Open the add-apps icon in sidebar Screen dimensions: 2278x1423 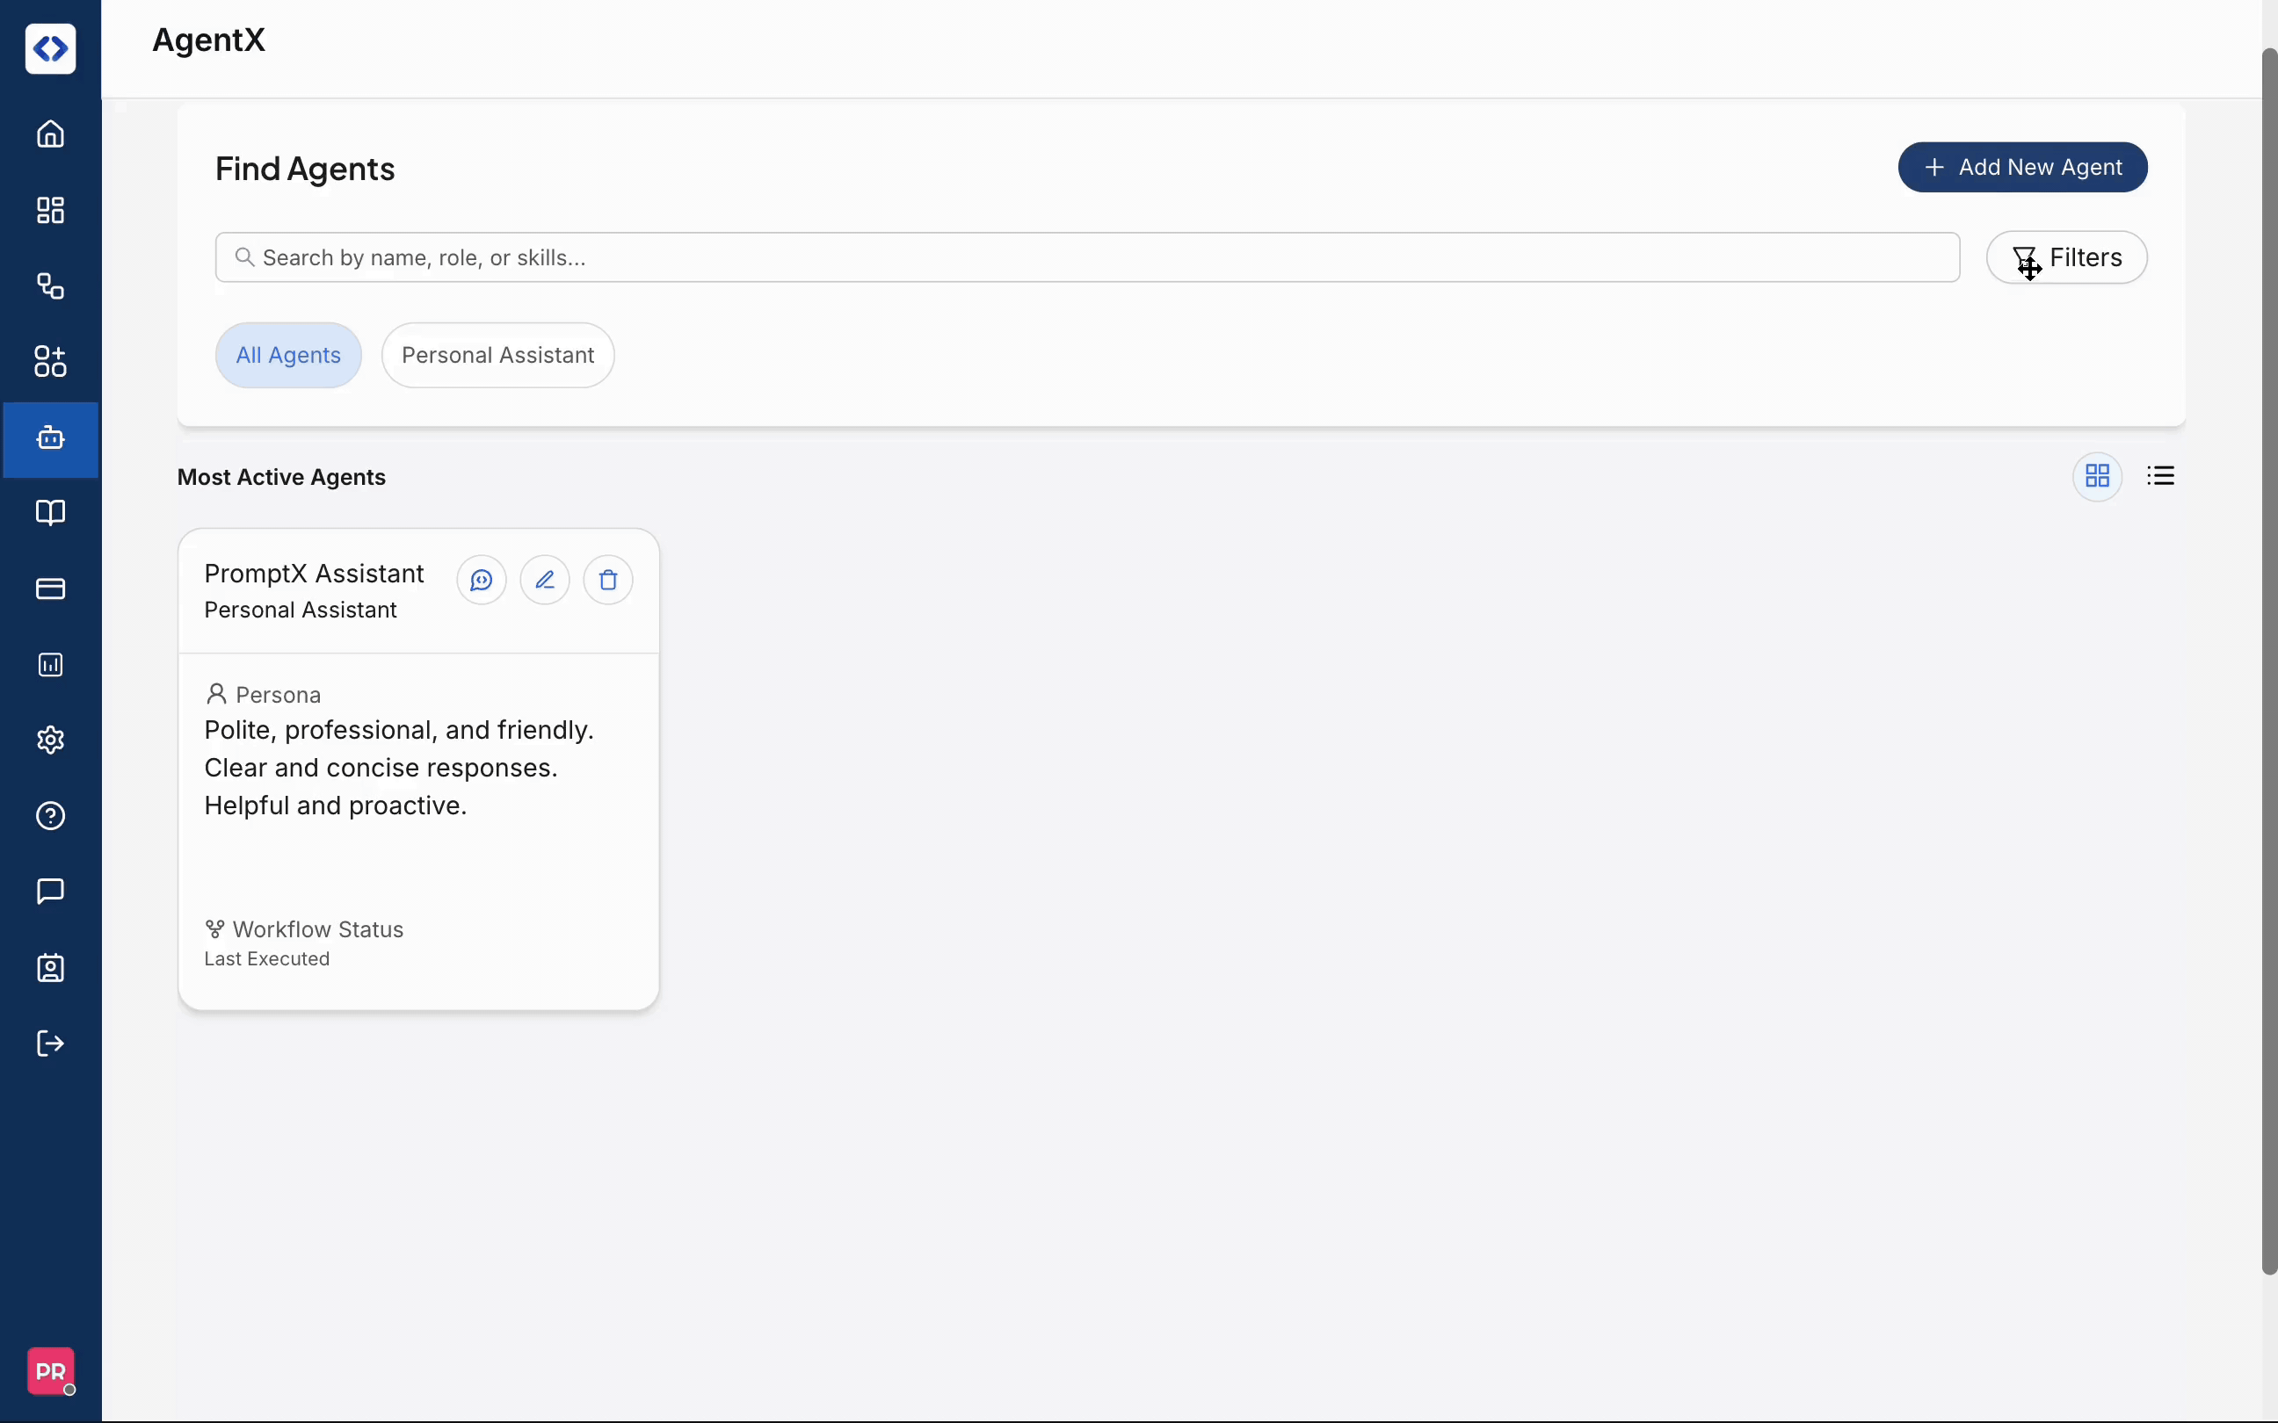[50, 361]
